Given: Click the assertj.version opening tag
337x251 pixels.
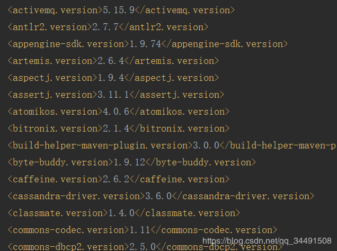Looking at the screenshot, I should pos(51,95).
